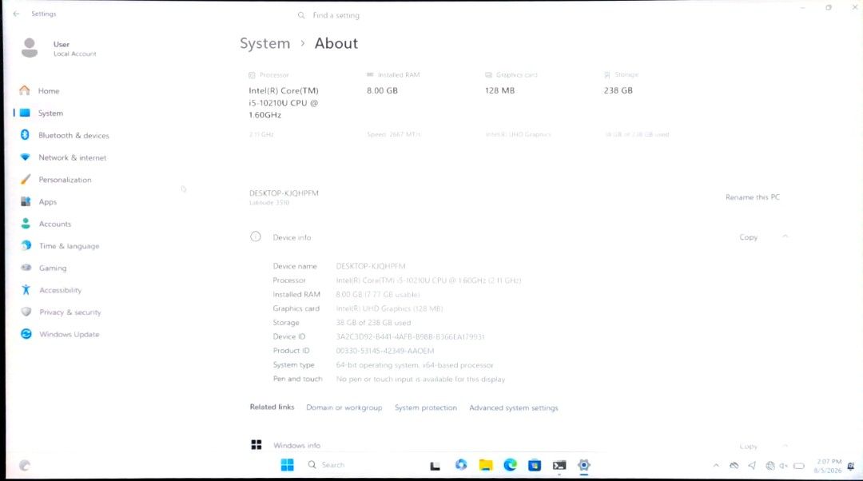
Task: Show hidden system tray icons
Action: point(716,466)
